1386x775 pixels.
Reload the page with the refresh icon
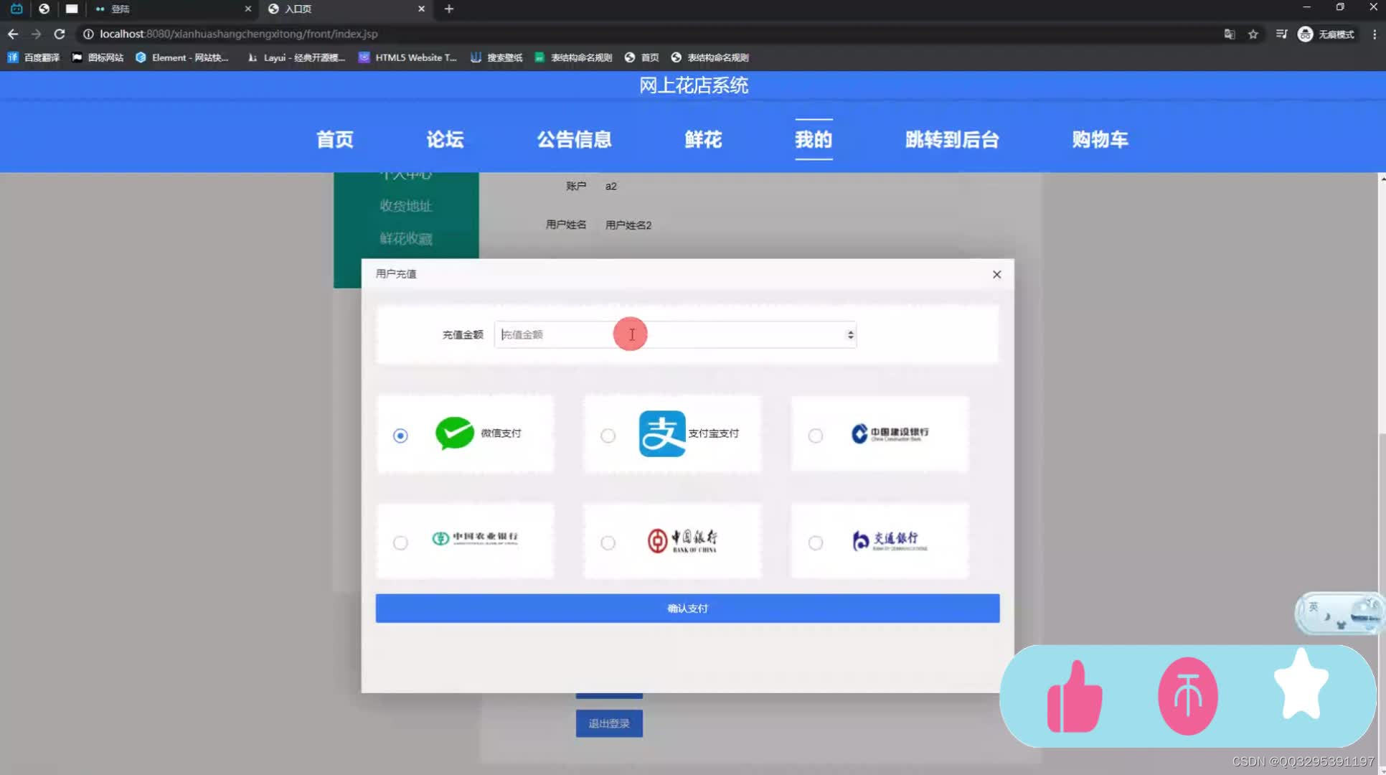point(60,34)
